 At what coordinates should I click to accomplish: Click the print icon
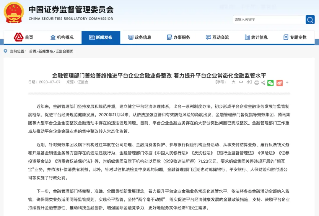[257, 83]
